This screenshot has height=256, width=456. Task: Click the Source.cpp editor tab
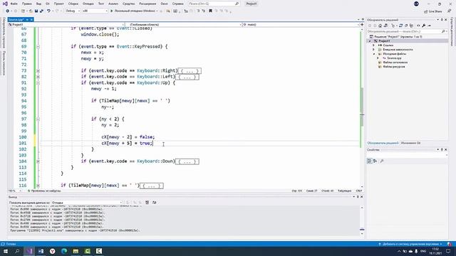(x=16, y=19)
